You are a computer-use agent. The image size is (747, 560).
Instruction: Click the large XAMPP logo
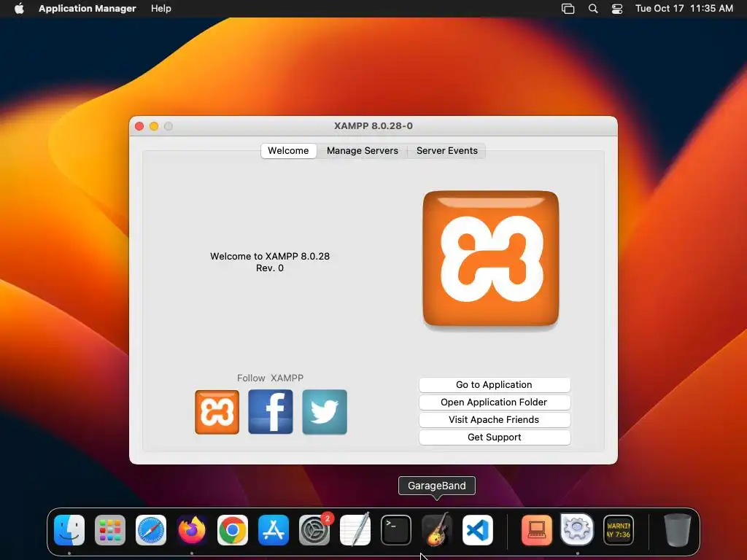(x=491, y=259)
